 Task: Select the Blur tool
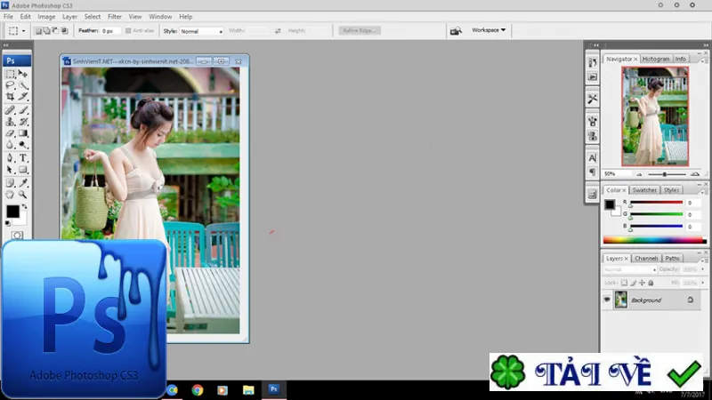[x=11, y=145]
